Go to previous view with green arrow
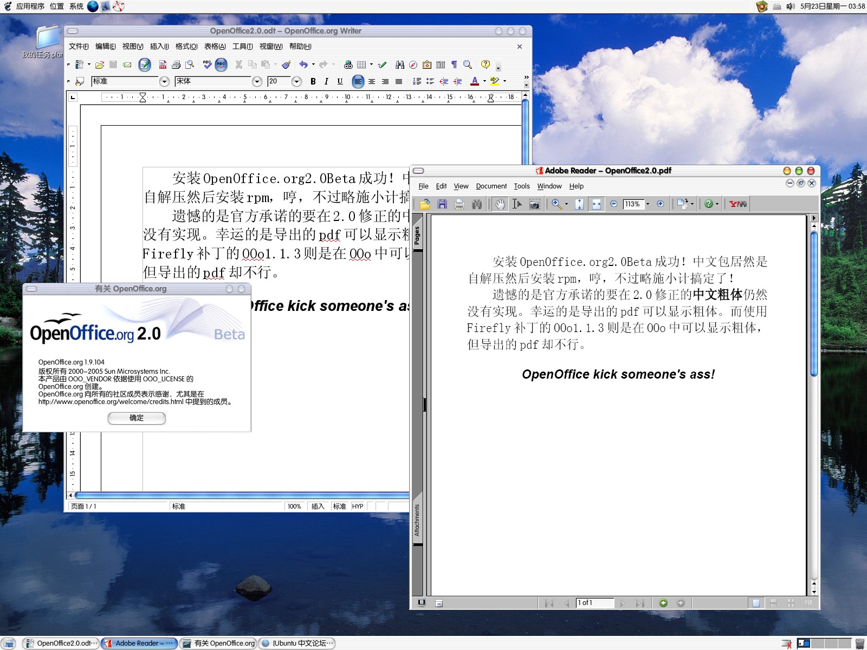The width and height of the screenshot is (867, 650). tap(663, 603)
